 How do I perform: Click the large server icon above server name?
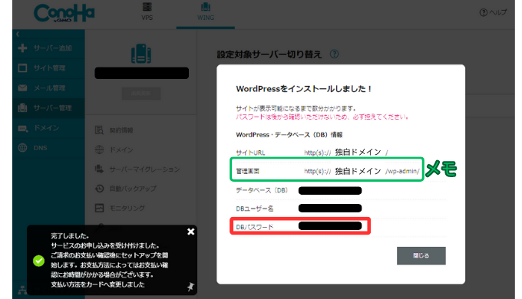coord(141,54)
